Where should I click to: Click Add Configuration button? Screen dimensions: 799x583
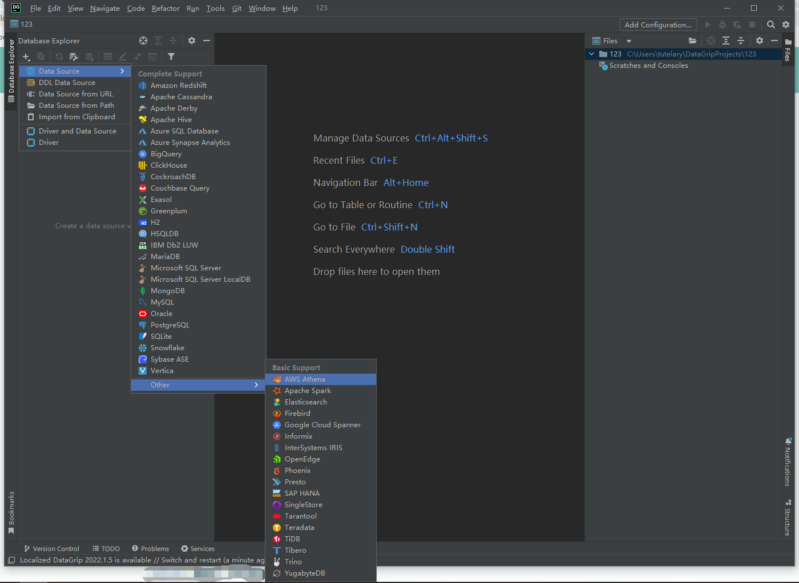(658, 25)
